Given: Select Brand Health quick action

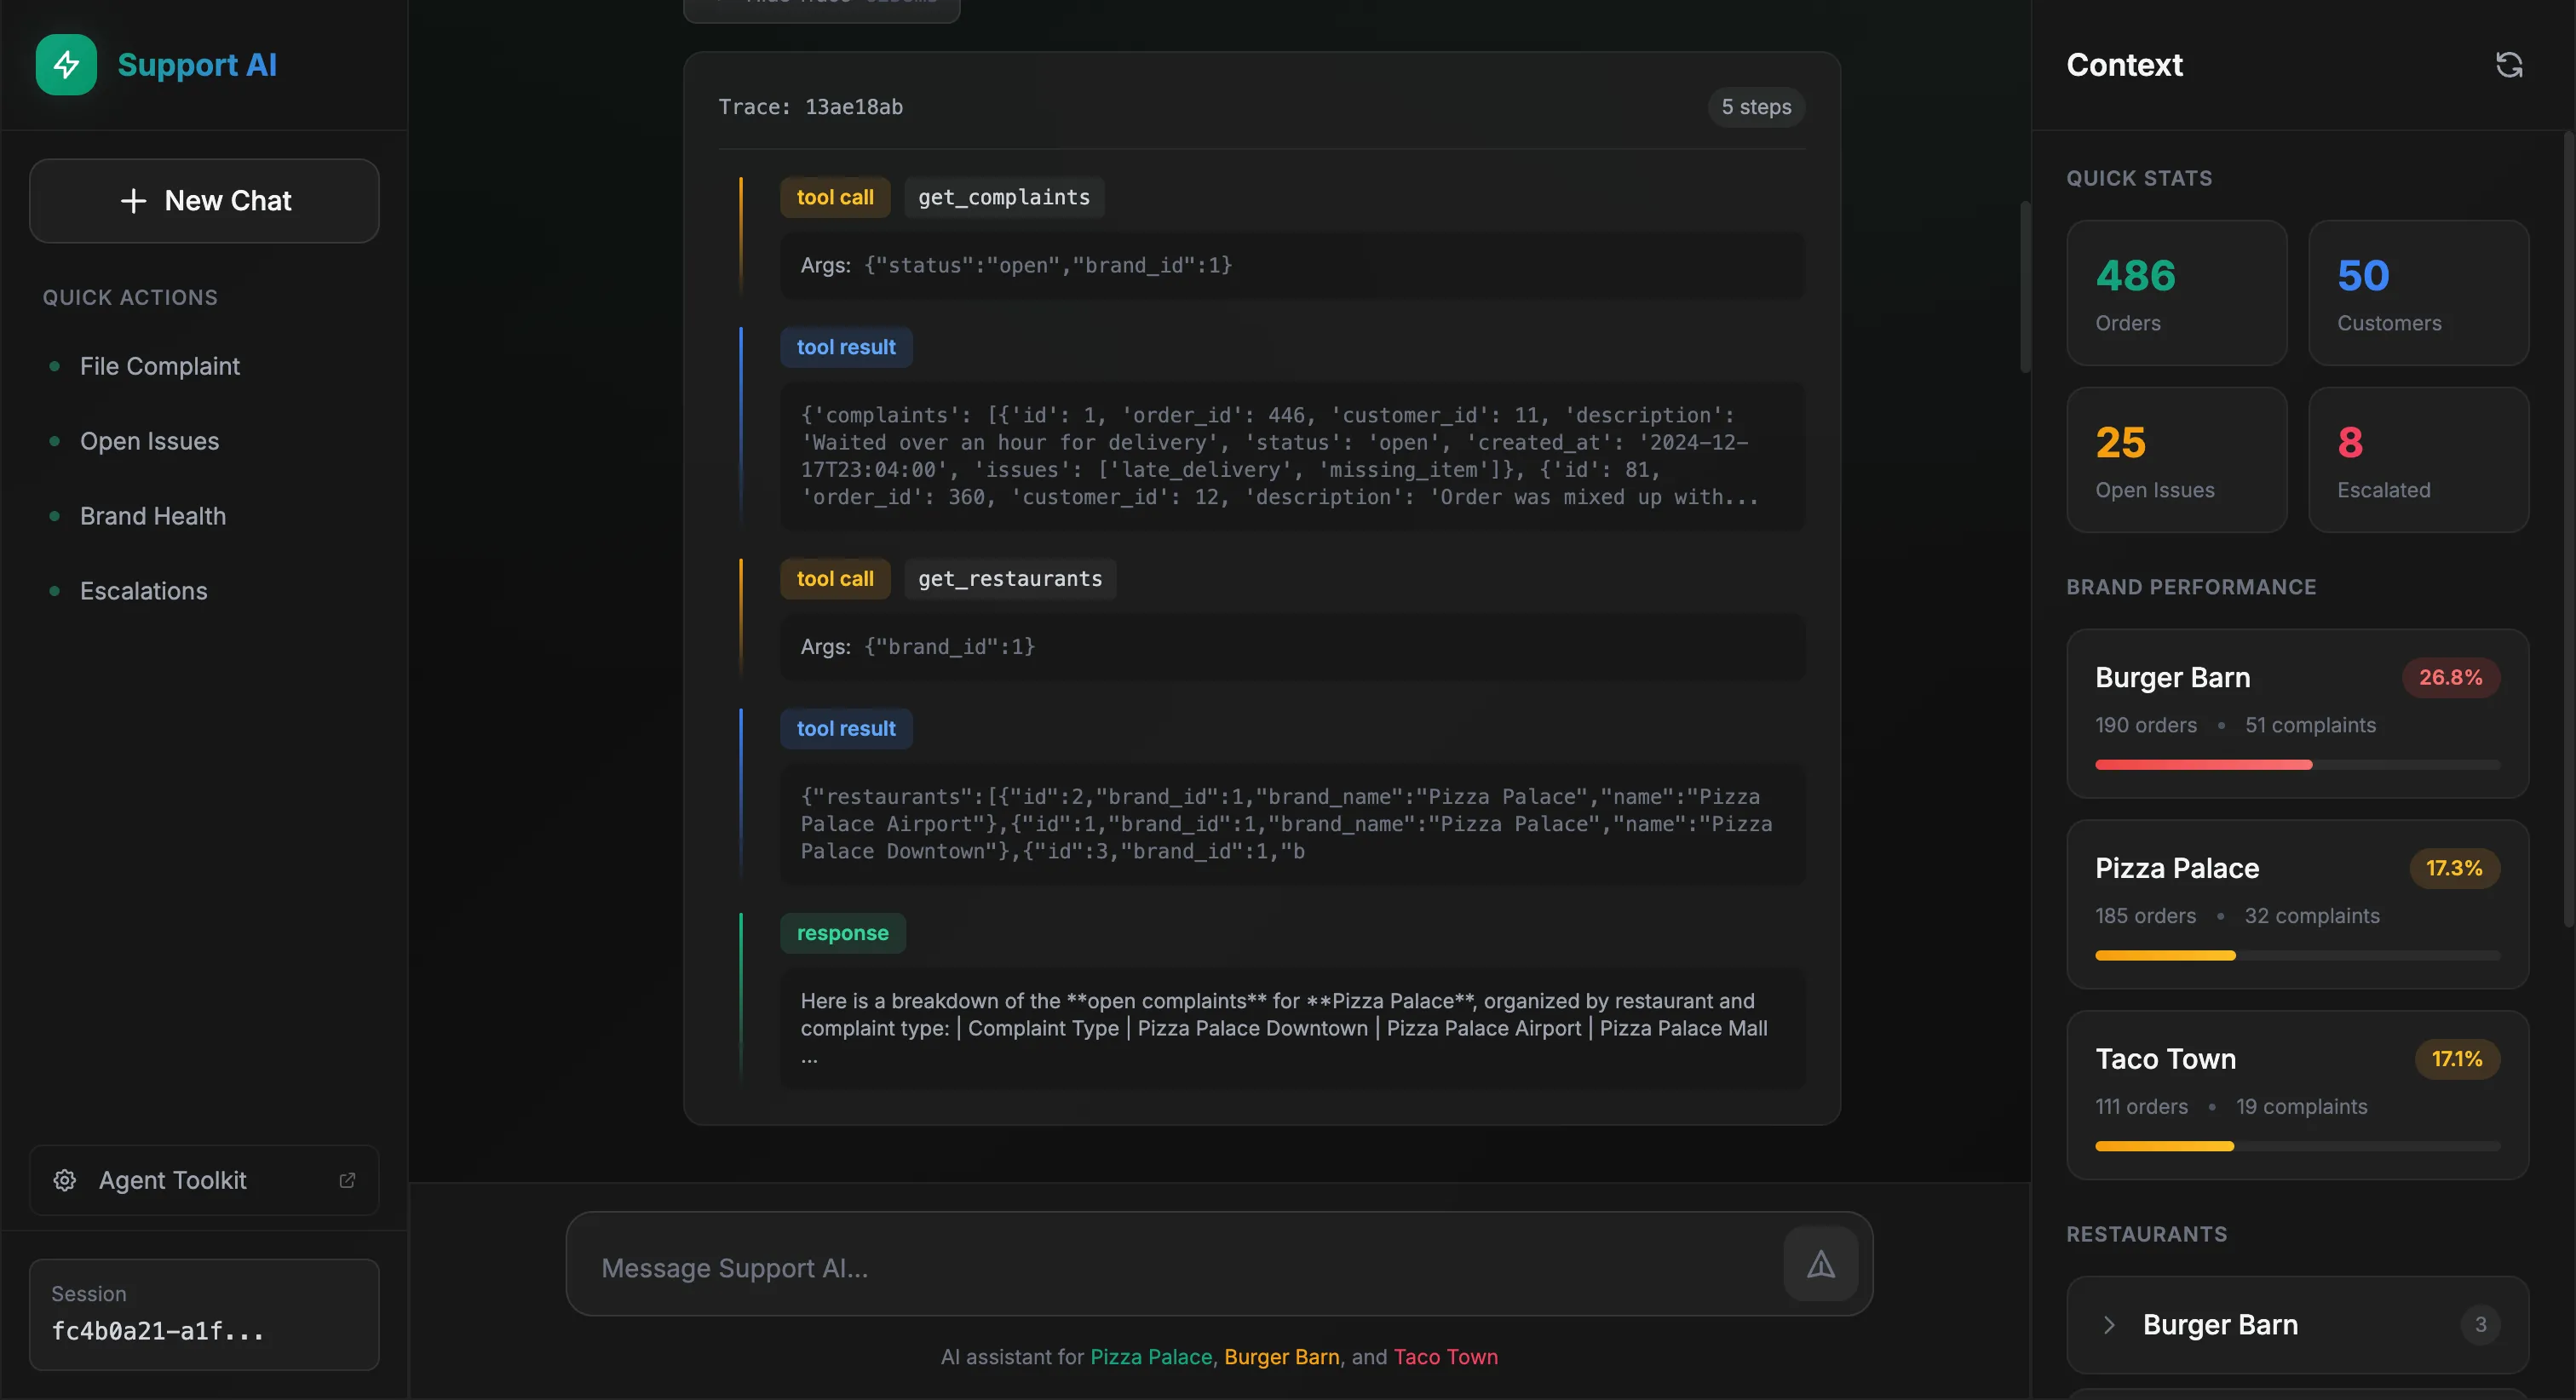Looking at the screenshot, I should click(152, 516).
